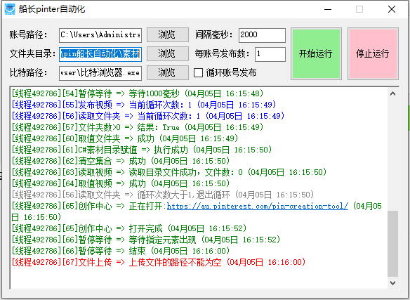Click the 开始运行 green button

(316, 53)
